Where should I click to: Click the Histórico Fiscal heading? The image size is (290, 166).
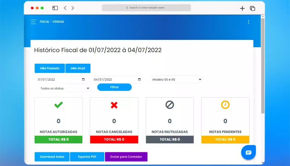point(98,50)
